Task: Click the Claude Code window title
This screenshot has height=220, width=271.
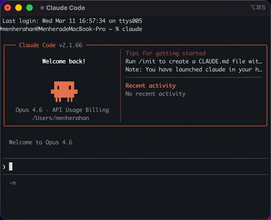Action: click(x=65, y=8)
